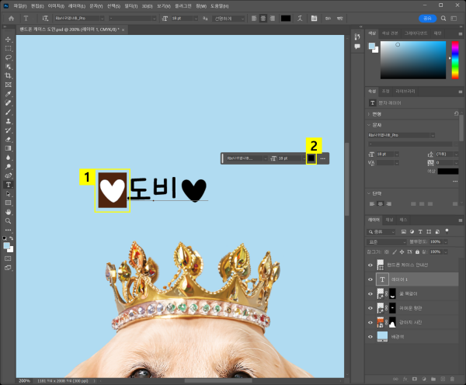
Task: Switch to the 채널 tab
Action: (x=389, y=220)
